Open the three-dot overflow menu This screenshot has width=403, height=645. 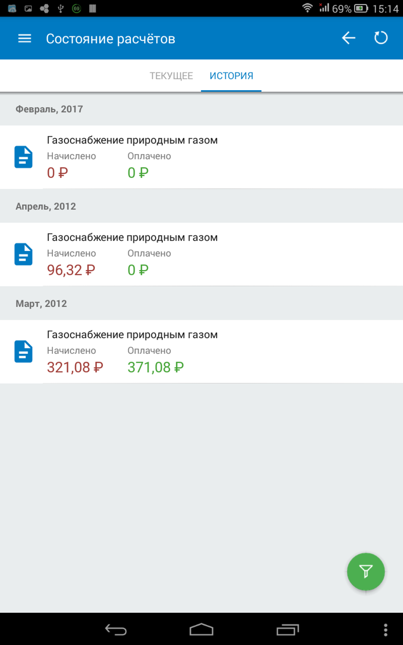[386, 629]
